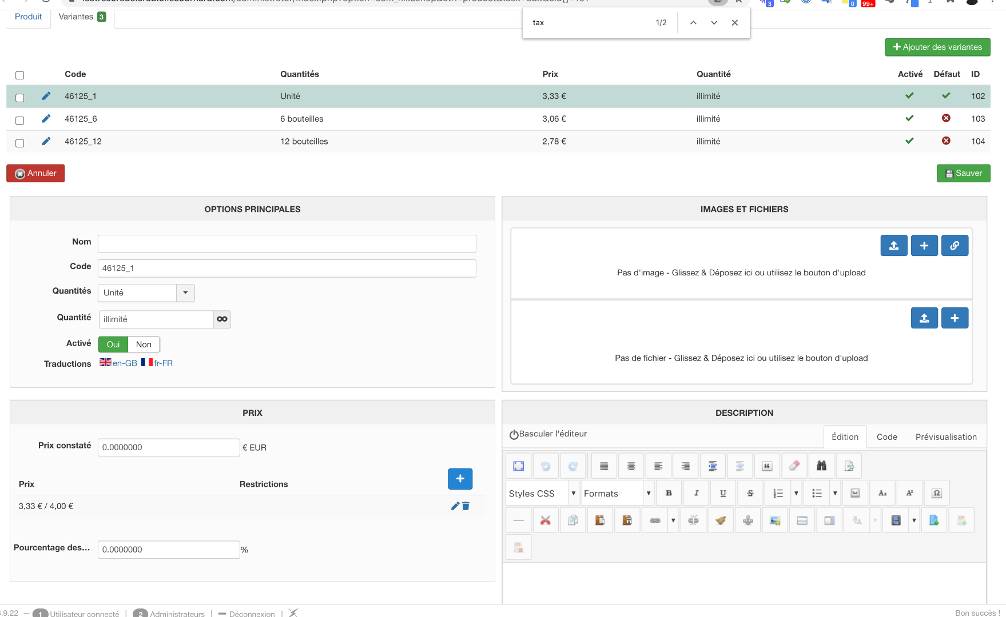Add a new price with blue plus button
Screen dimensions: 1006x617
(460, 479)
